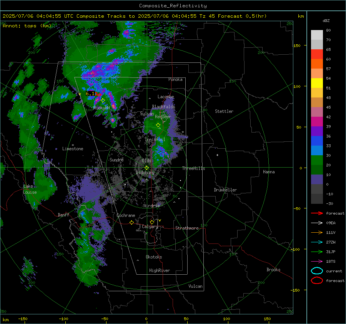Click the Drumheller label
346x324 pixels.
point(225,190)
